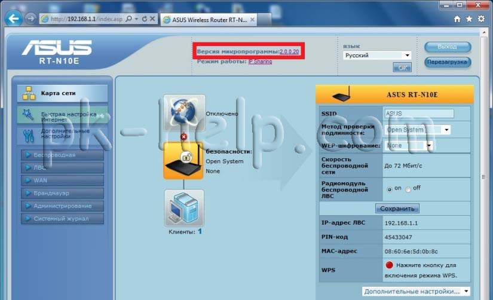Open Дополнительные настройки sidebar item

coord(62,134)
